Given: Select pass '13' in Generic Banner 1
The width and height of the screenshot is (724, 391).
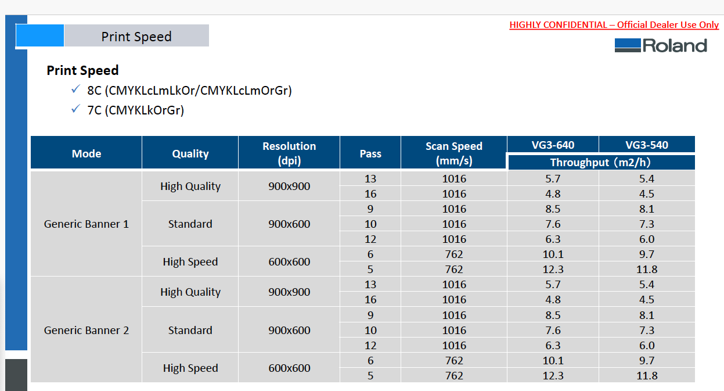Looking at the screenshot, I should click(x=370, y=178).
